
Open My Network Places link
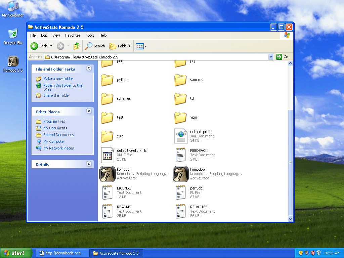(x=58, y=148)
